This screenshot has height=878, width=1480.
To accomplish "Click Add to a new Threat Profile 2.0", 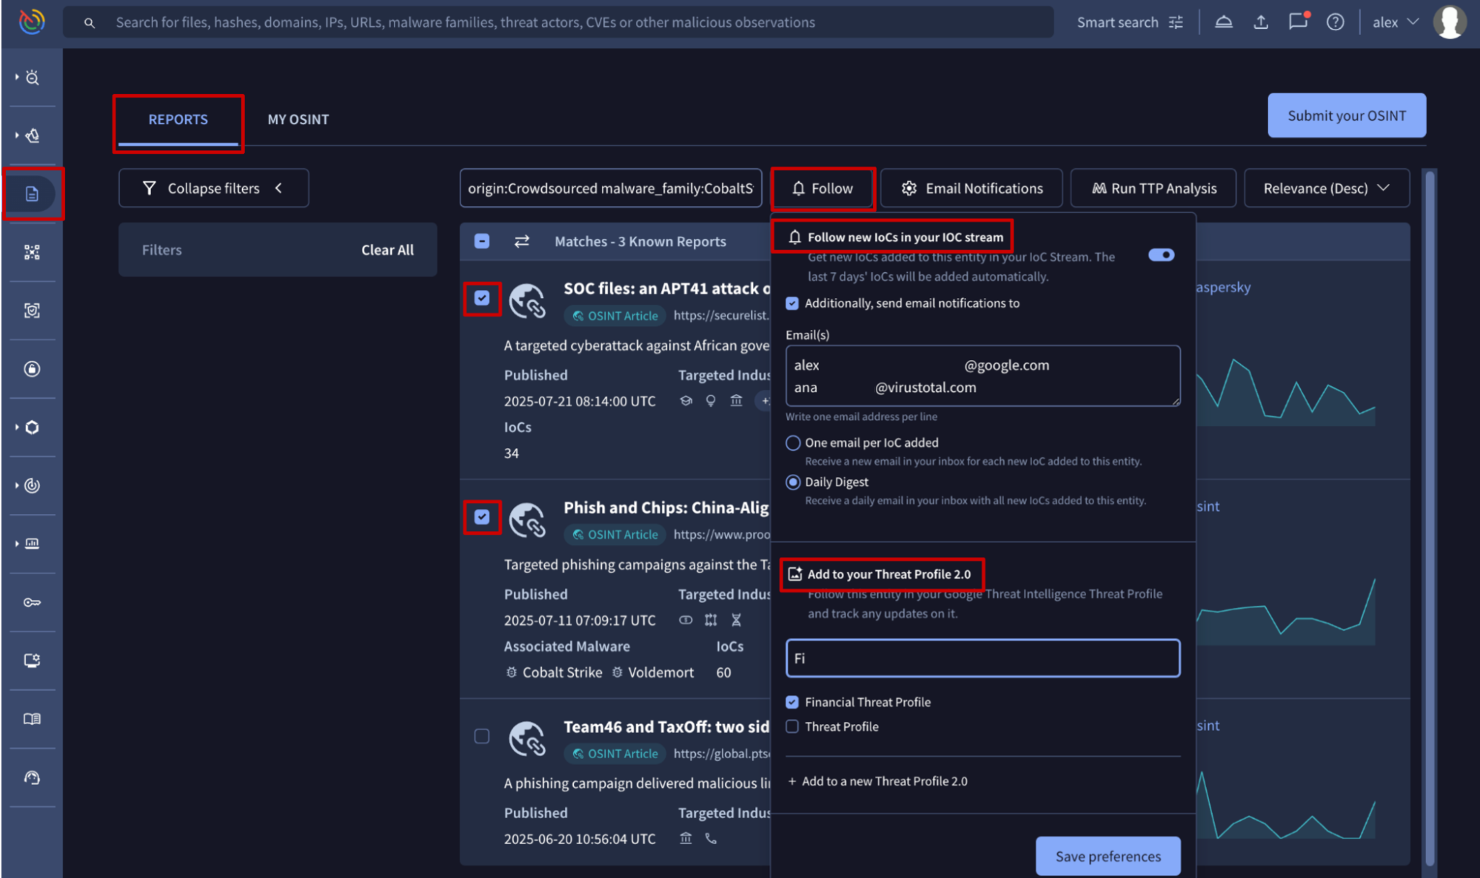I will tap(878, 781).
